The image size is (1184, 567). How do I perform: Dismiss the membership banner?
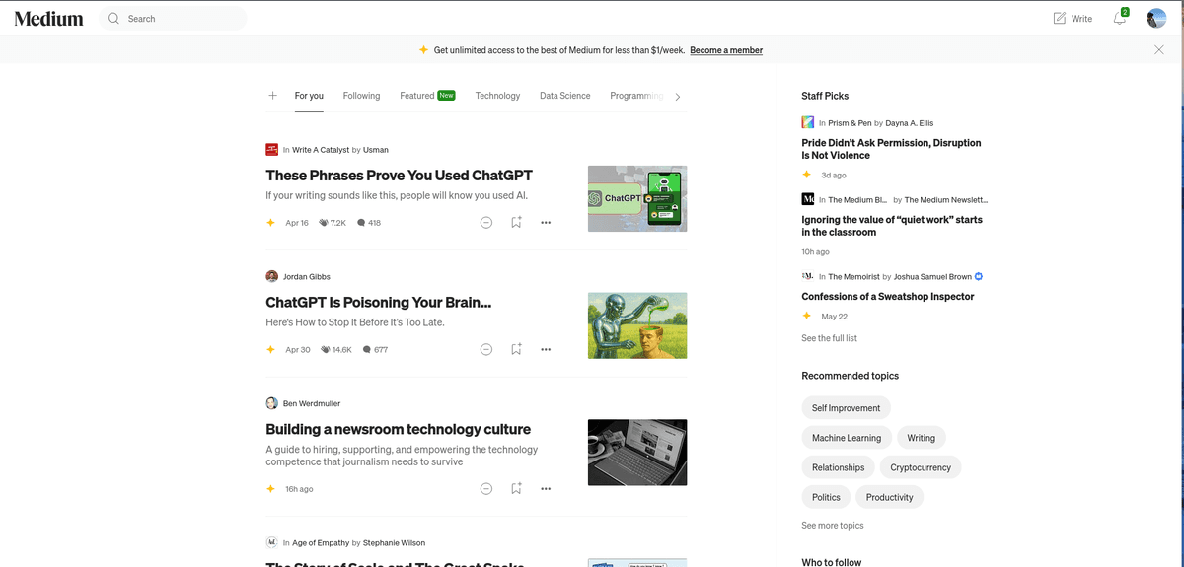pyautogui.click(x=1159, y=50)
